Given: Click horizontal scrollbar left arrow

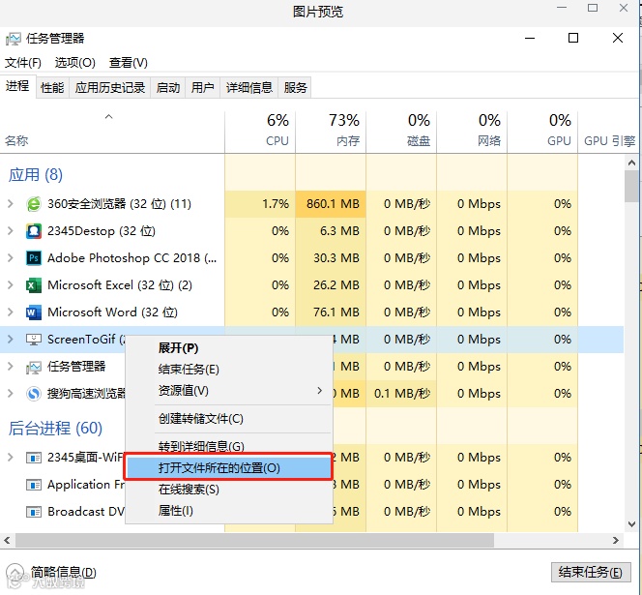Looking at the screenshot, I should click(x=7, y=541).
